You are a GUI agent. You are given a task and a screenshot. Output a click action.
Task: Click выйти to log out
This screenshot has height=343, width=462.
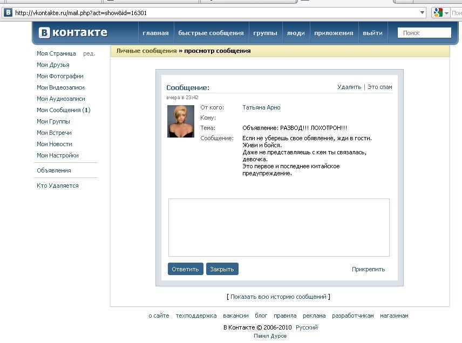pos(372,33)
